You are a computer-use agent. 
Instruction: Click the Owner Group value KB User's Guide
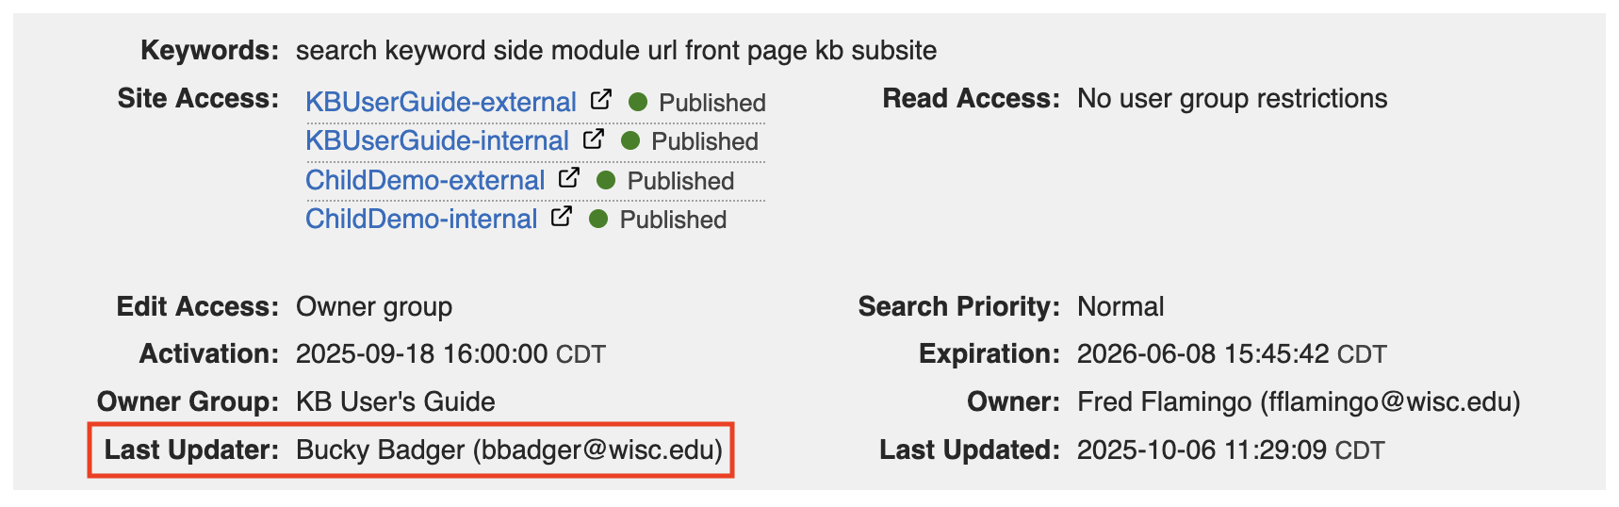point(395,402)
